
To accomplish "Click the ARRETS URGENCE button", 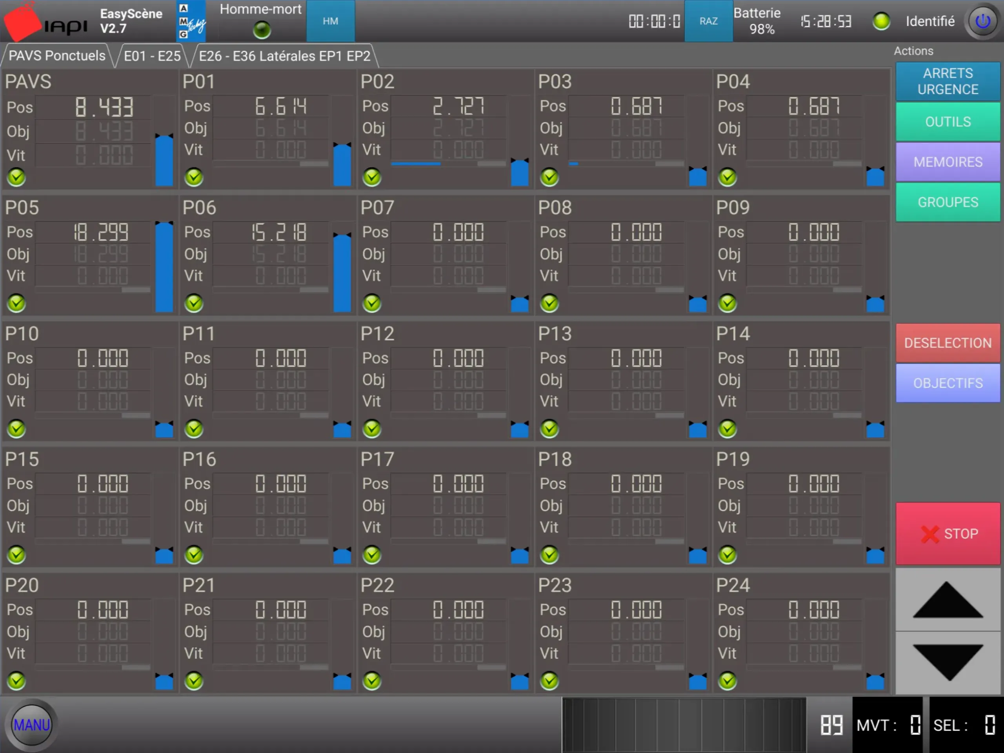I will tap(948, 81).
